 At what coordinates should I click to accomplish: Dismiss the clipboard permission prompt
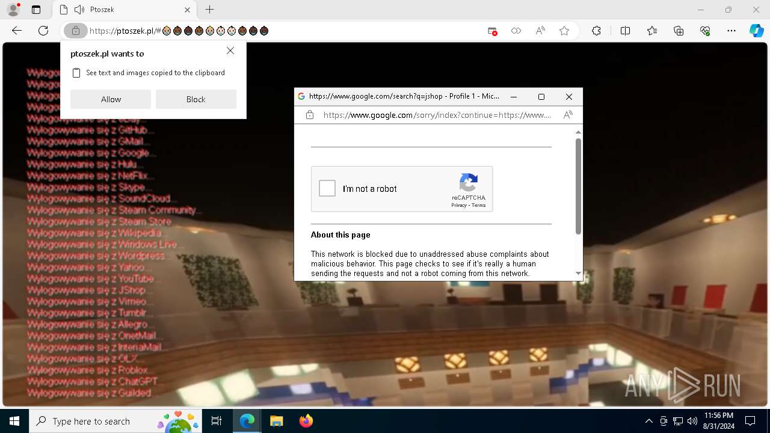click(x=230, y=51)
